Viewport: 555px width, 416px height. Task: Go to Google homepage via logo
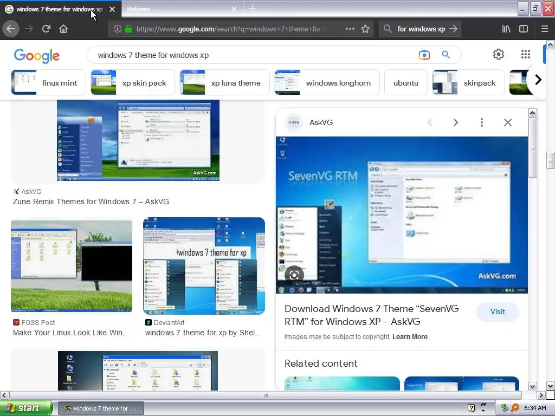[37, 56]
